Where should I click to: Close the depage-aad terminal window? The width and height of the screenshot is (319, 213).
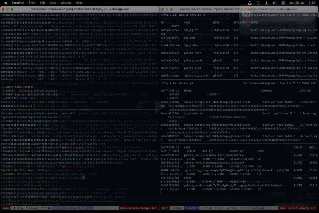[x=163, y=9]
